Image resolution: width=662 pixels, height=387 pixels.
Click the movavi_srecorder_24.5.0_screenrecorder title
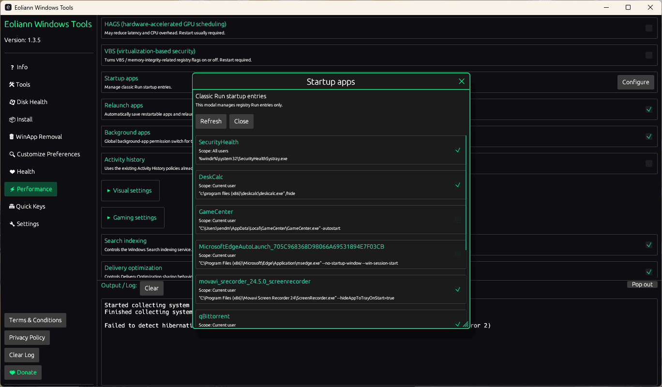pyautogui.click(x=255, y=282)
